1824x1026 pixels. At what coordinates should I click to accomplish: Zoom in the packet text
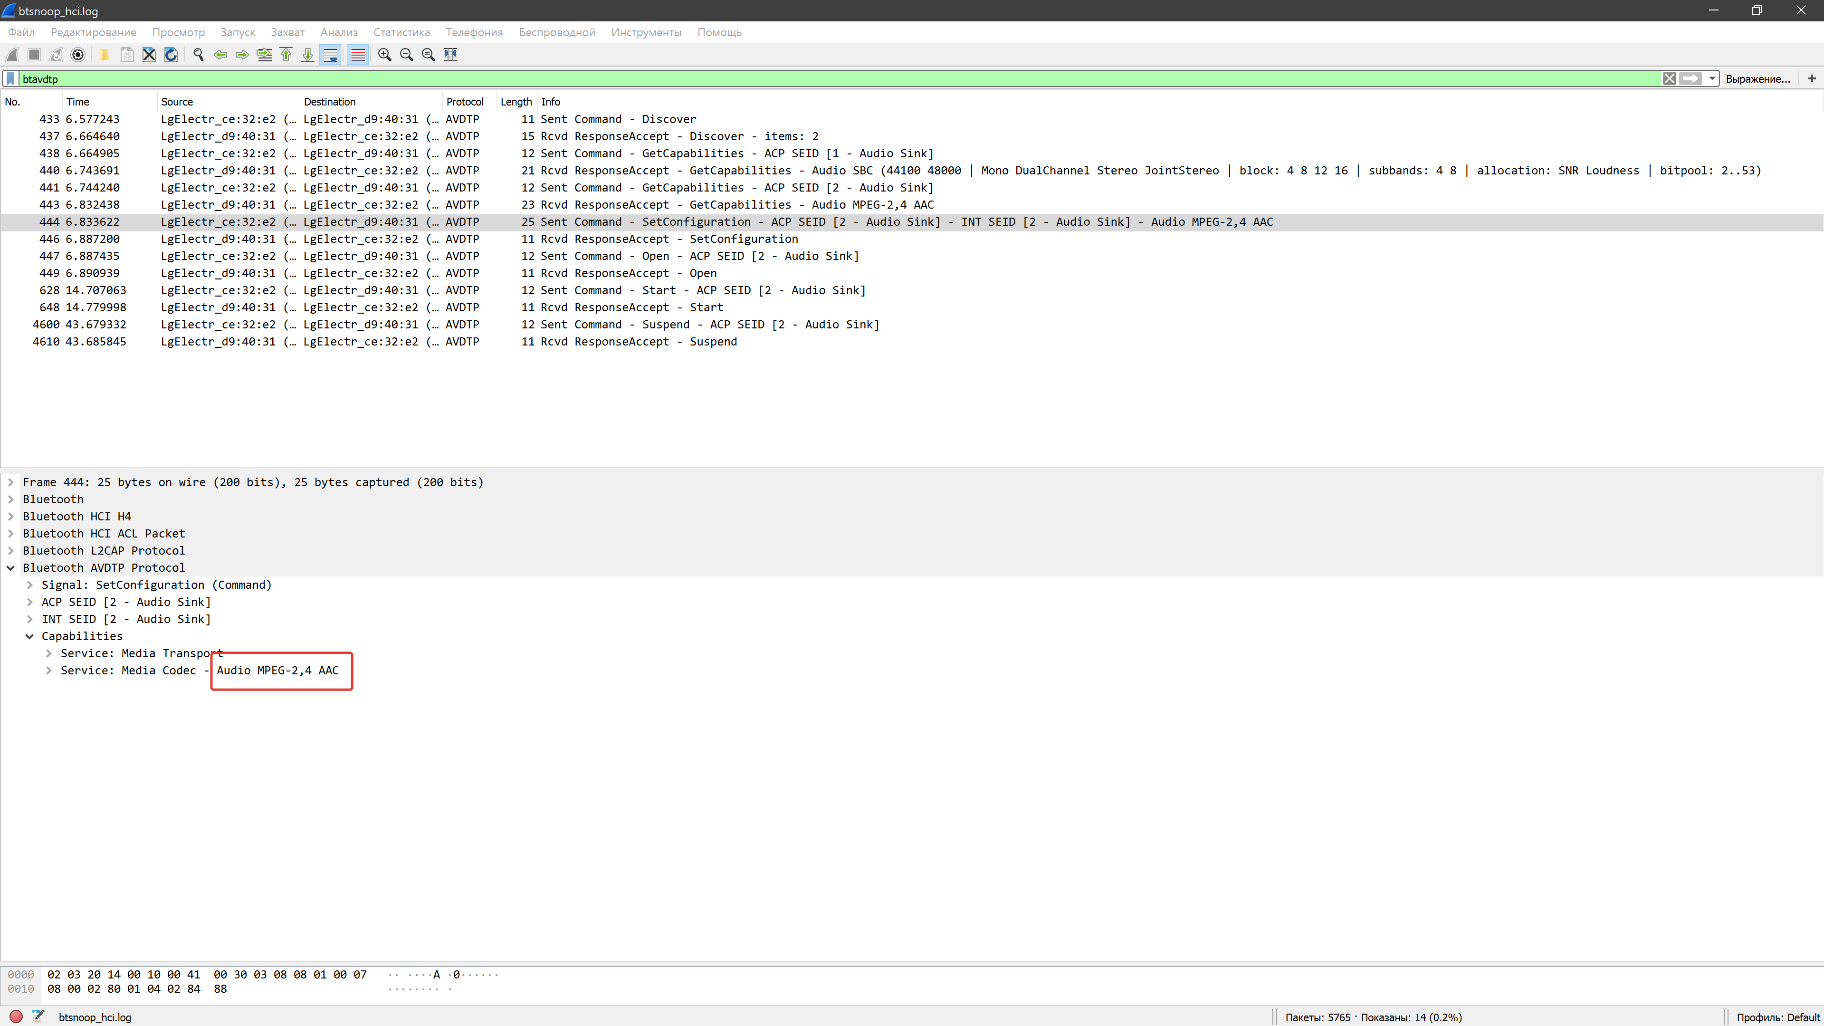click(x=384, y=55)
